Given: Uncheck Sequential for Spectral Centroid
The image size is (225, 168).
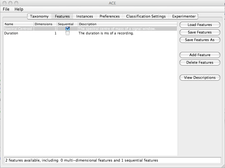Looking at the screenshot, I should 68,29.
